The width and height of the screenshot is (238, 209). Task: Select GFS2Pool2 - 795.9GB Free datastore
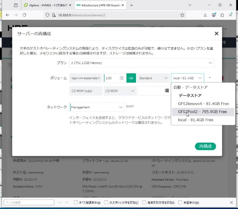[x=203, y=111]
